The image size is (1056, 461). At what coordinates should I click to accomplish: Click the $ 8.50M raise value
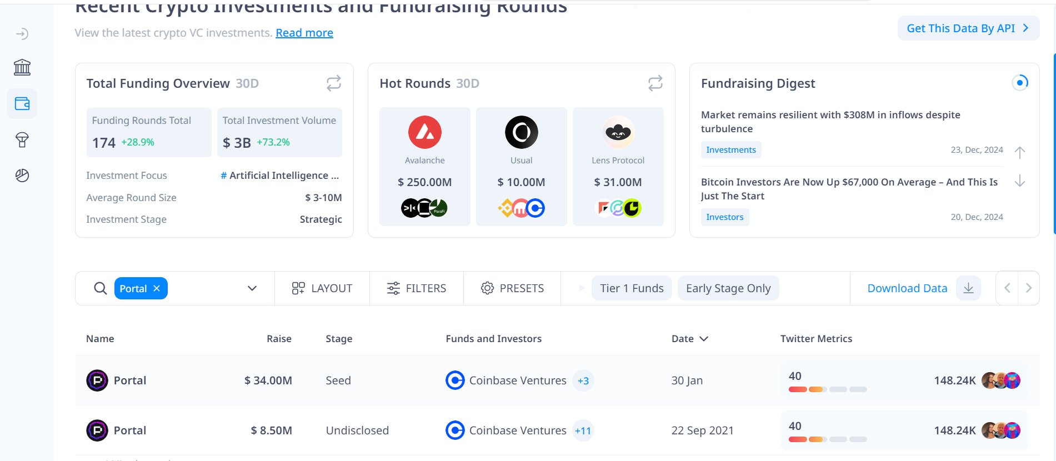pyautogui.click(x=271, y=430)
